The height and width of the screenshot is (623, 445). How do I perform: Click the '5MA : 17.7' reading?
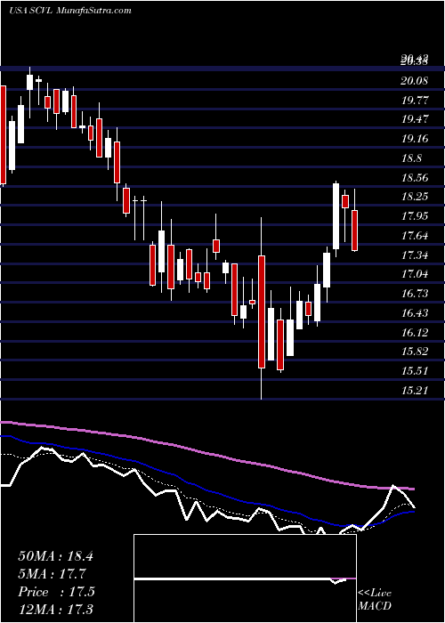(x=52, y=574)
